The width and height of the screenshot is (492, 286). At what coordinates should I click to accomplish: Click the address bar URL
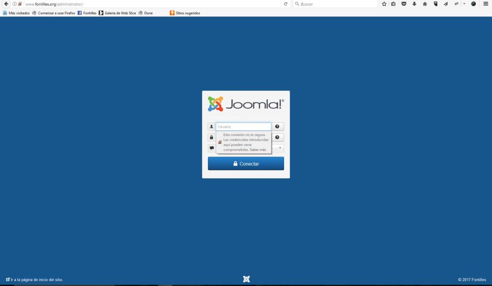coord(54,4)
